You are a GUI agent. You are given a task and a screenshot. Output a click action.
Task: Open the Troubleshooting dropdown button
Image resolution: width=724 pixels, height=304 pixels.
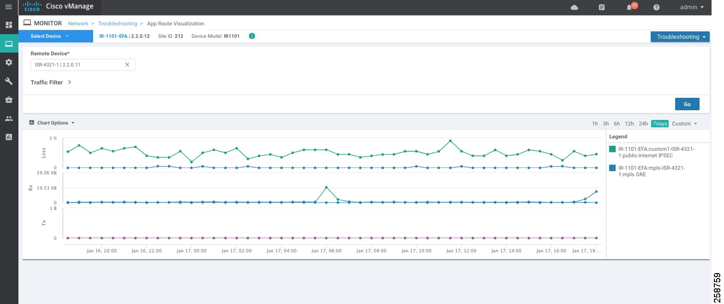click(x=680, y=37)
